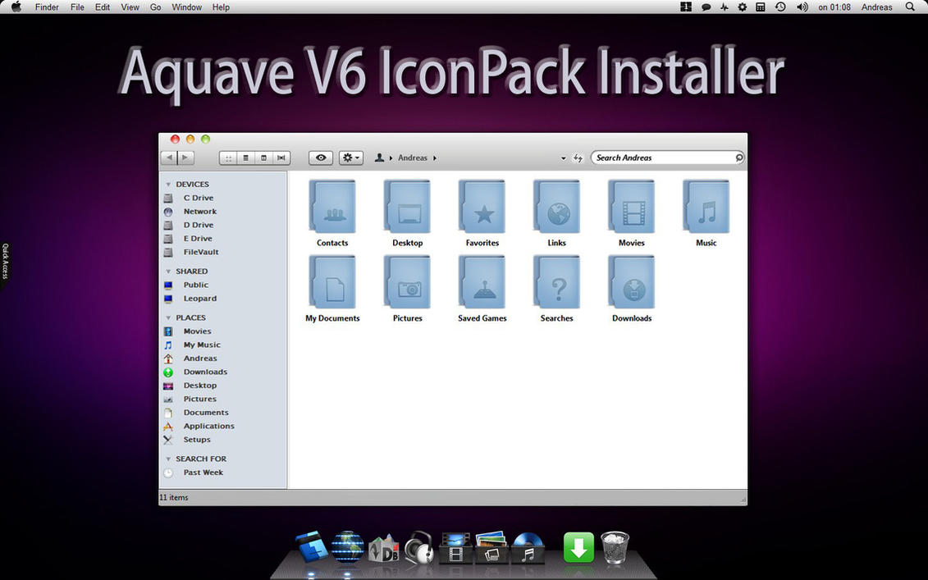The width and height of the screenshot is (928, 580).
Task: Open the Finder menu
Action: (47, 7)
